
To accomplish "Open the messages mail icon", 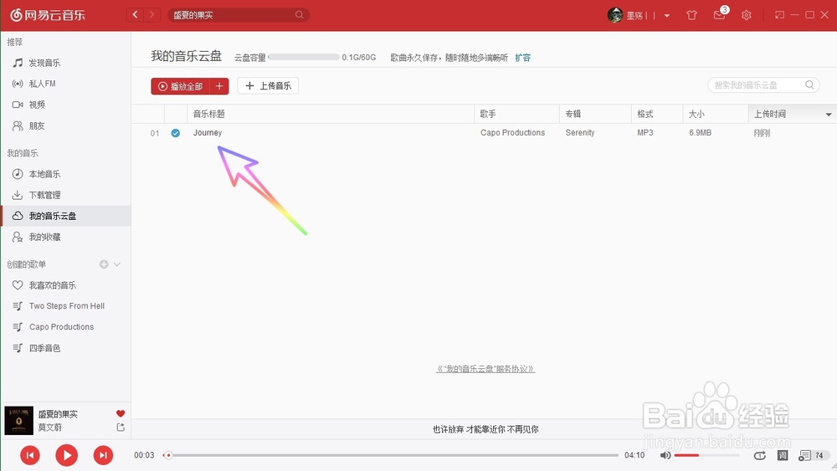I will click(719, 15).
